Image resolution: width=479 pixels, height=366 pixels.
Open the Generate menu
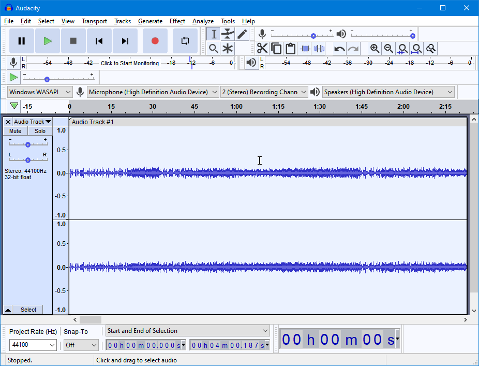(x=150, y=21)
